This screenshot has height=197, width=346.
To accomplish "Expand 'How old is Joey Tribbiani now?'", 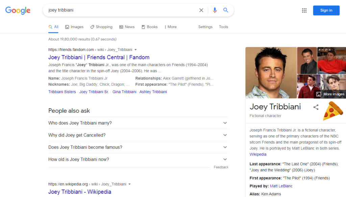I will [138, 159].
